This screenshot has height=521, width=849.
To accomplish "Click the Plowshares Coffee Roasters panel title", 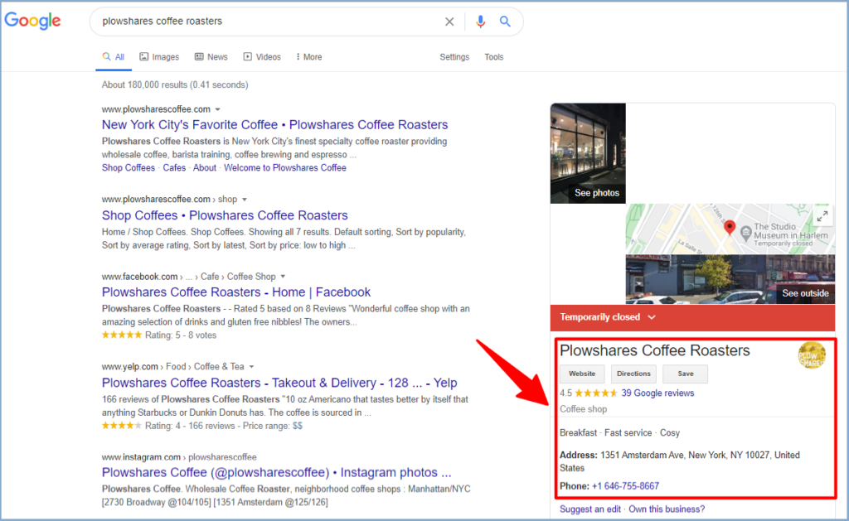I will [x=655, y=350].
